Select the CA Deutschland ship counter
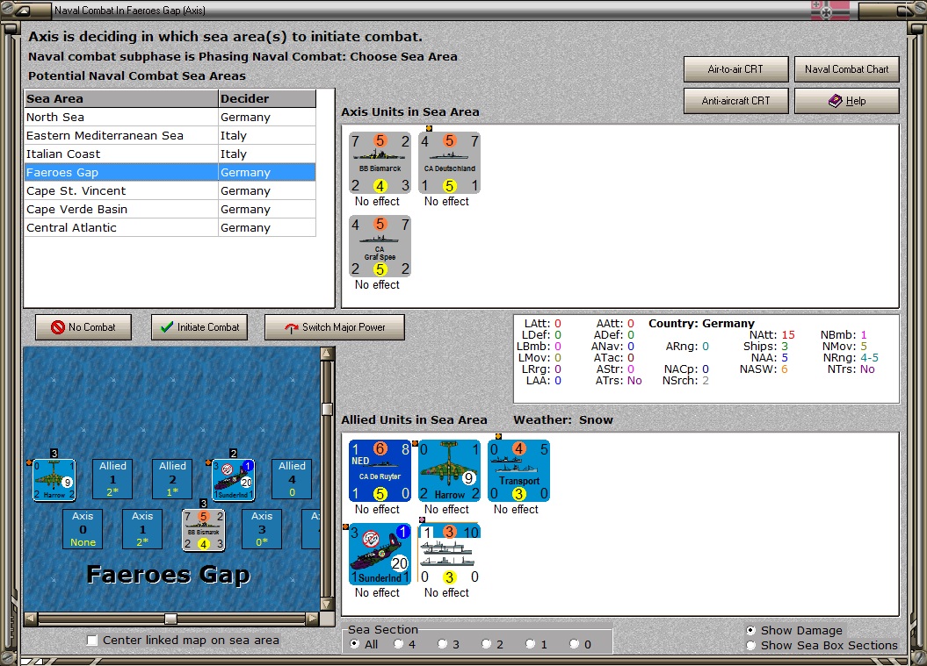The image size is (927, 666). click(x=449, y=163)
